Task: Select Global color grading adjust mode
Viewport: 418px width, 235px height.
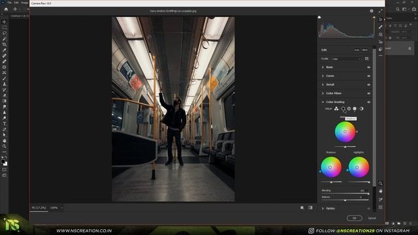Action: click(361, 109)
